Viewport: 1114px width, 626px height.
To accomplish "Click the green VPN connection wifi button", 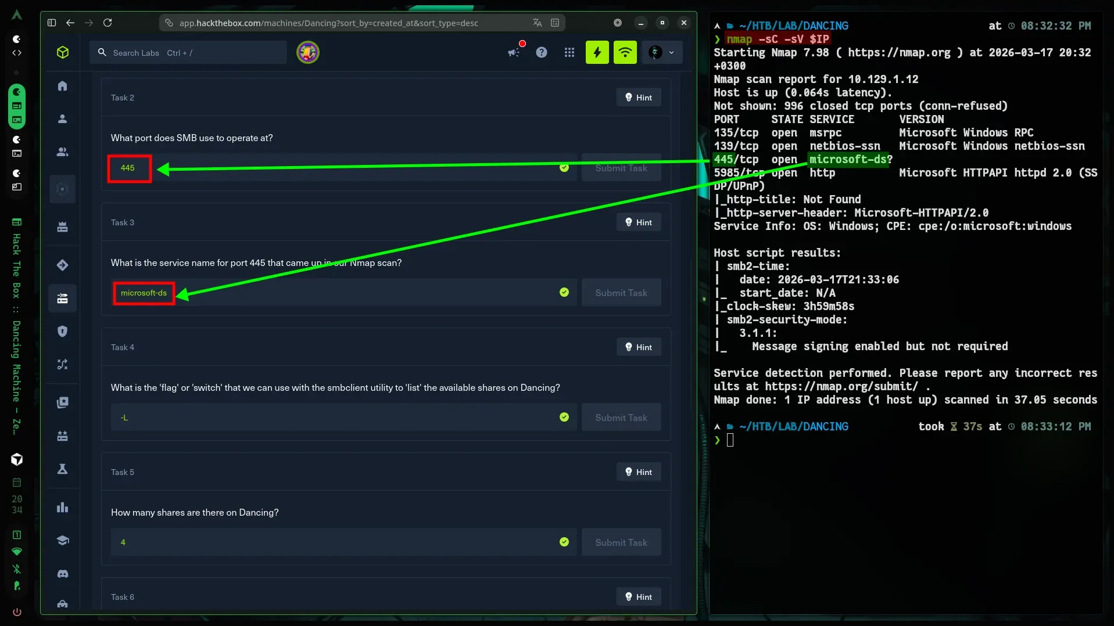I will coord(625,52).
